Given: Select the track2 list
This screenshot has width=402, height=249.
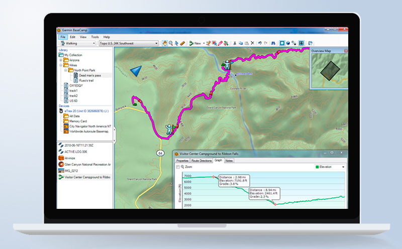Looking at the screenshot, I should pyautogui.click(x=73, y=96).
